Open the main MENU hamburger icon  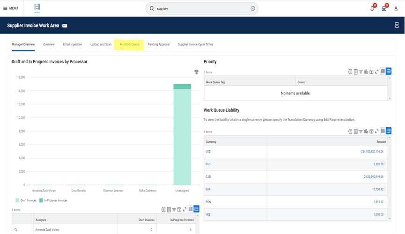(x=5, y=8)
